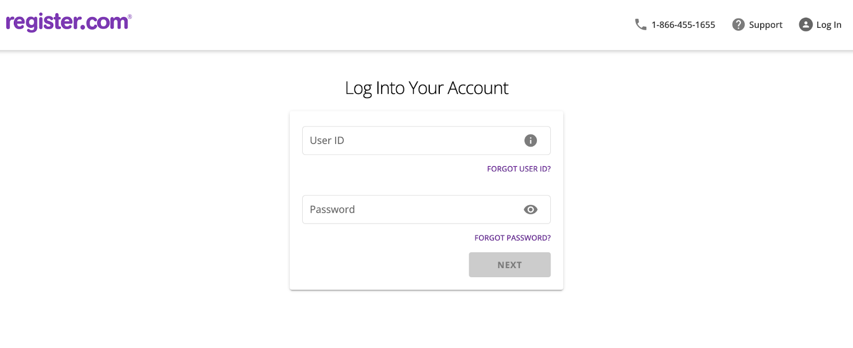Image resolution: width=853 pixels, height=348 pixels.
Task: Click the avatar icon beside the Log In label
Action: 804,24
